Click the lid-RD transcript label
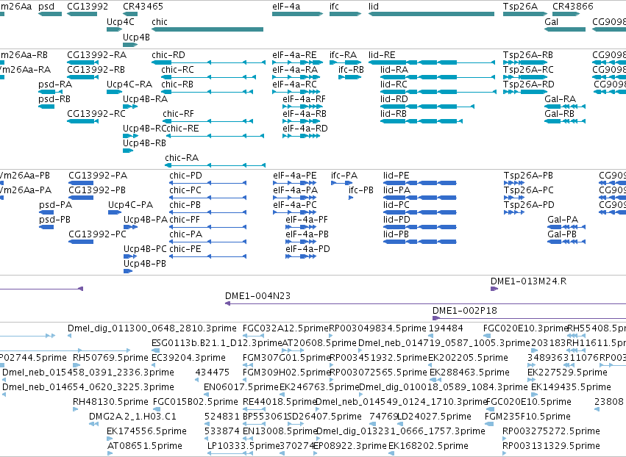Viewport: 626px width, 457px height. [x=394, y=99]
